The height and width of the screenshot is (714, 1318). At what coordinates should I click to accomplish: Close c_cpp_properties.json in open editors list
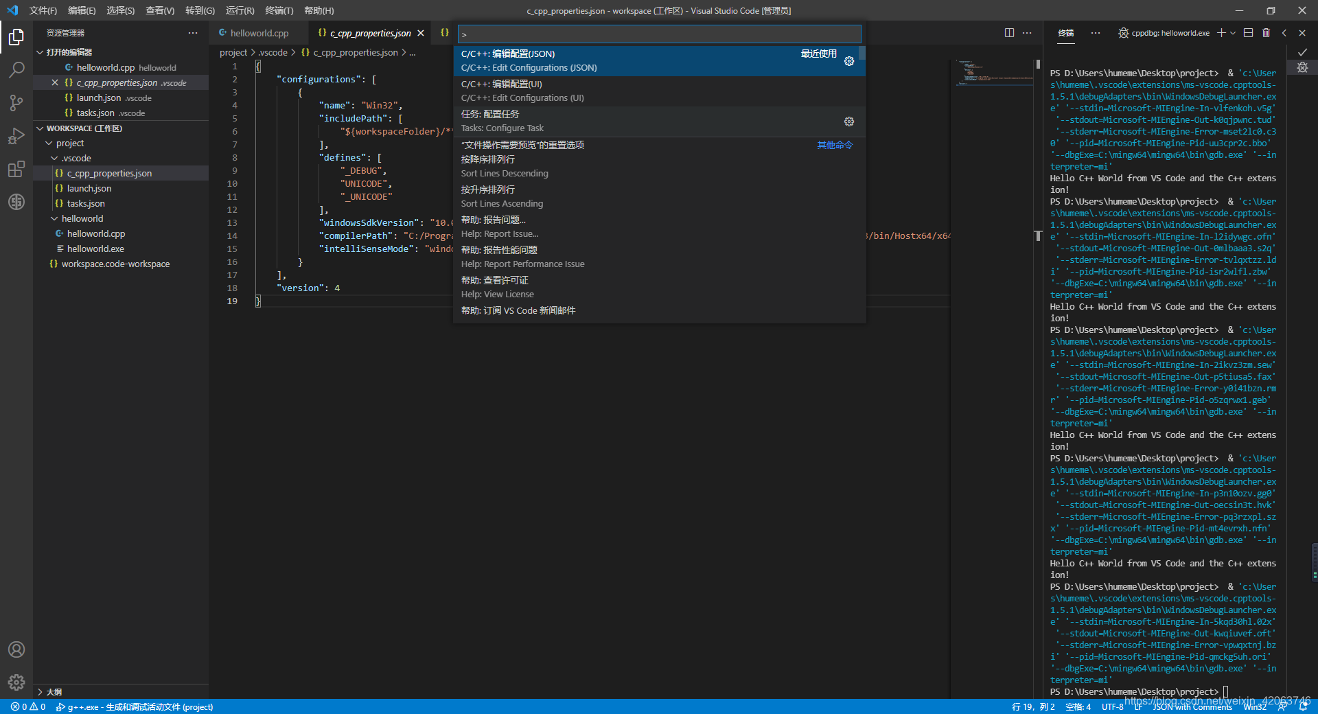tap(55, 82)
